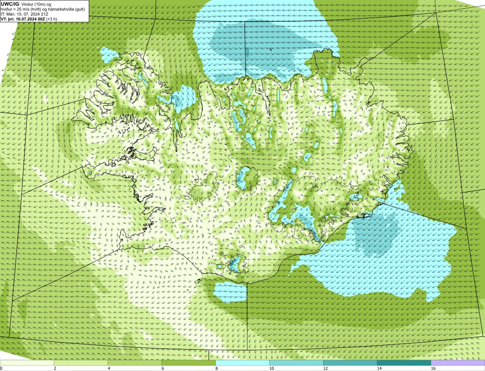The width and height of the screenshot is (485, 371).
Task: Click the 10–12 m/s aqua scale segment
Action: click(296, 363)
